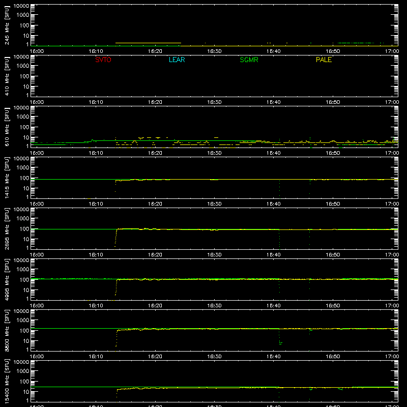Viewport: 407px width, 407px height.
Task: Click the 16:40 tick label under 1415 MHz panel
Action: 274,204
